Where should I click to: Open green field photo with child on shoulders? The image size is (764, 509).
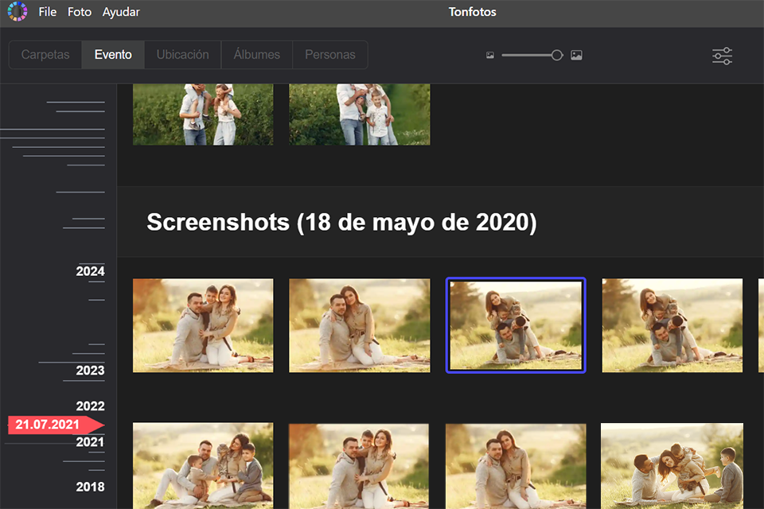(203, 115)
